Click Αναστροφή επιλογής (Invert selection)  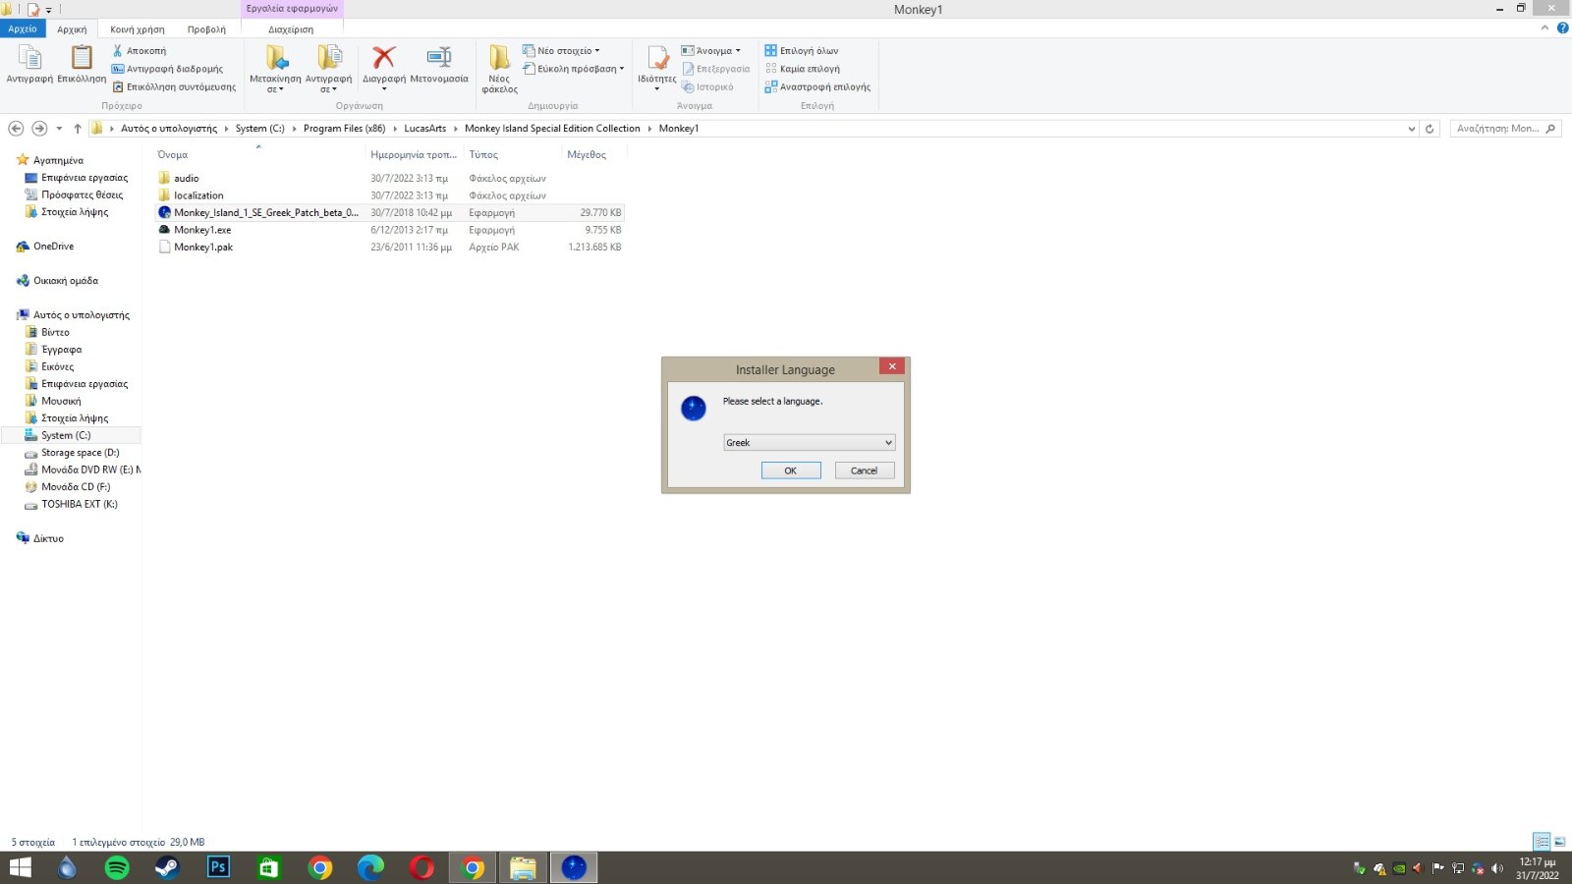tap(817, 86)
